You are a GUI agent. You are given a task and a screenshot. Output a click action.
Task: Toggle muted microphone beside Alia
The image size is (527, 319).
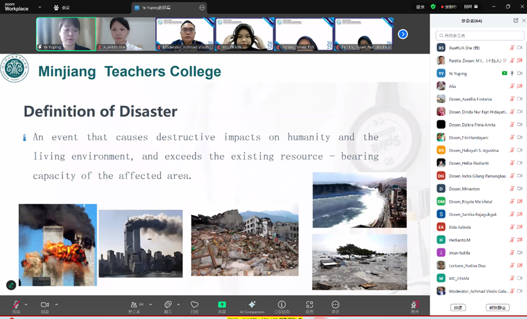coord(512,86)
